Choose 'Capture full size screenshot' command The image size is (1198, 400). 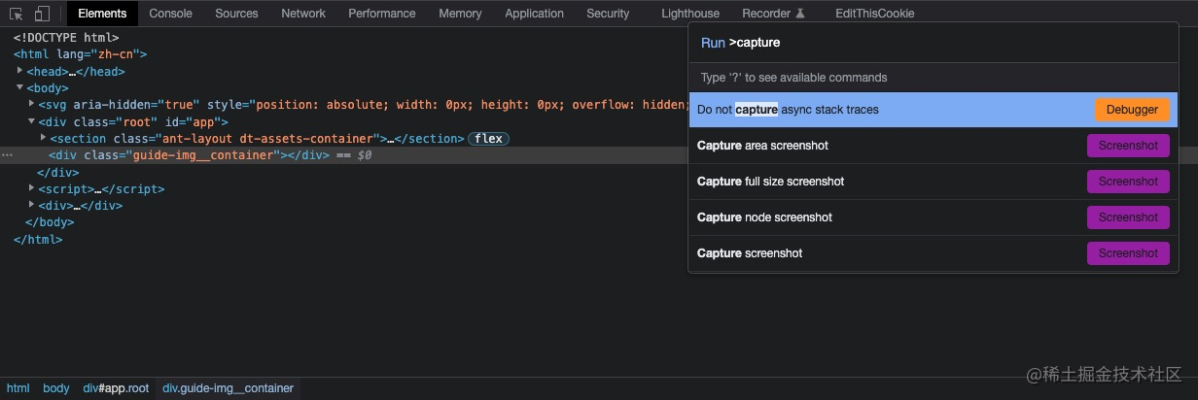[x=934, y=182]
